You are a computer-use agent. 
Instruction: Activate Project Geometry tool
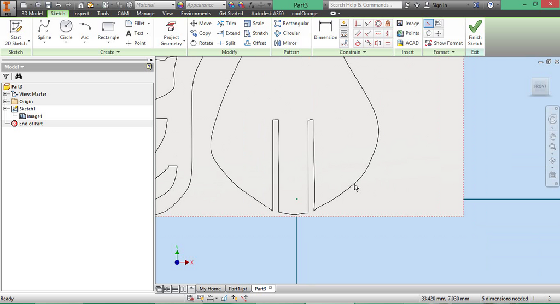coord(171,33)
